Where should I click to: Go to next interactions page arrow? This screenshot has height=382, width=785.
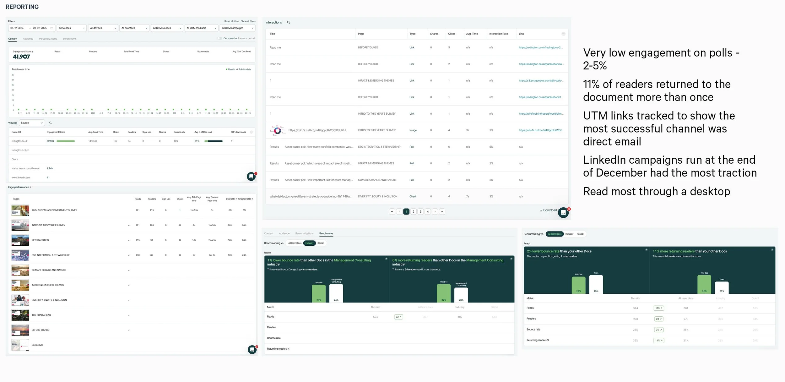coord(435,212)
